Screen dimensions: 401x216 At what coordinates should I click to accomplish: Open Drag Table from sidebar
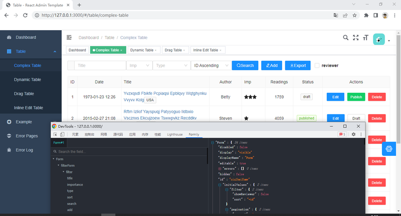[24, 94]
